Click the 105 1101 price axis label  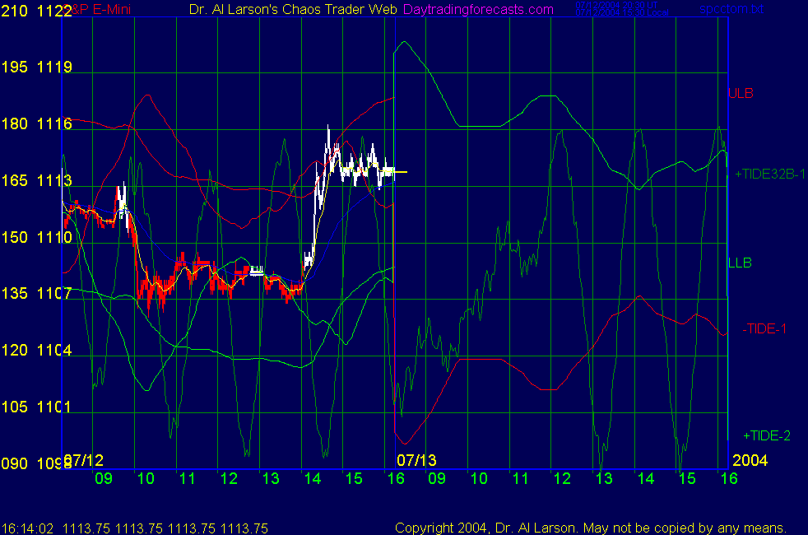pyautogui.click(x=36, y=407)
